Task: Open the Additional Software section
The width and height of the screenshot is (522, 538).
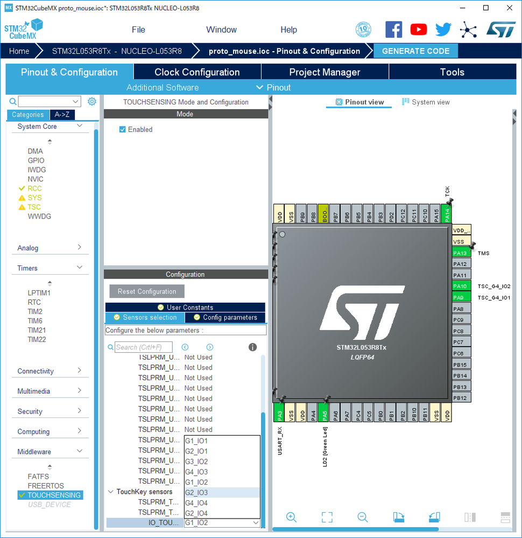Action: pos(163,87)
